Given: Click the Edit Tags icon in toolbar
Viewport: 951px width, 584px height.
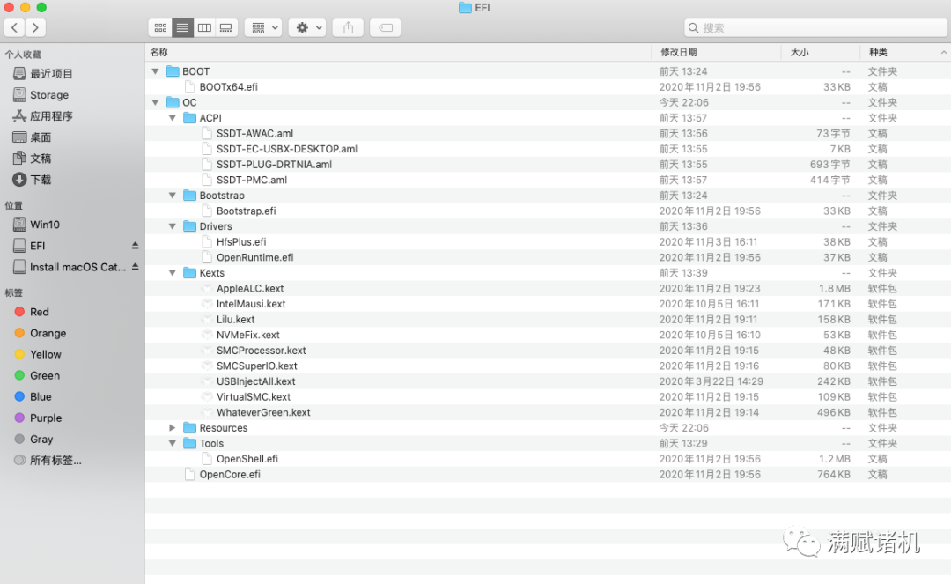Looking at the screenshot, I should point(385,27).
